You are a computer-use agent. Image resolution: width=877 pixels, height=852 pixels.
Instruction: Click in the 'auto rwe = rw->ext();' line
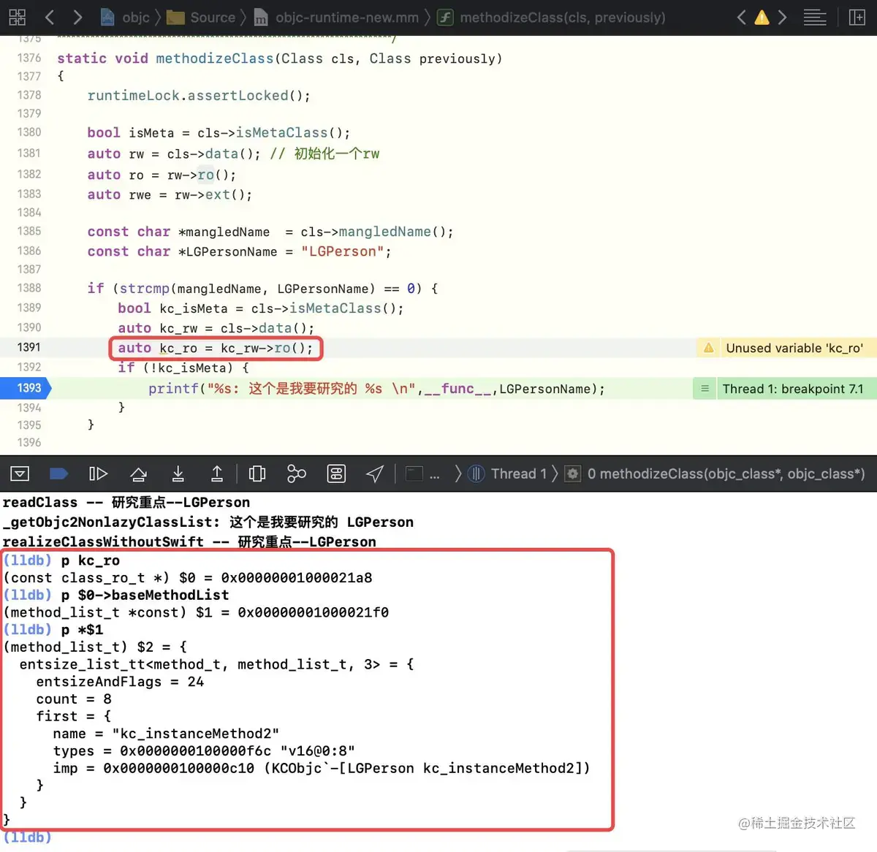(170, 195)
